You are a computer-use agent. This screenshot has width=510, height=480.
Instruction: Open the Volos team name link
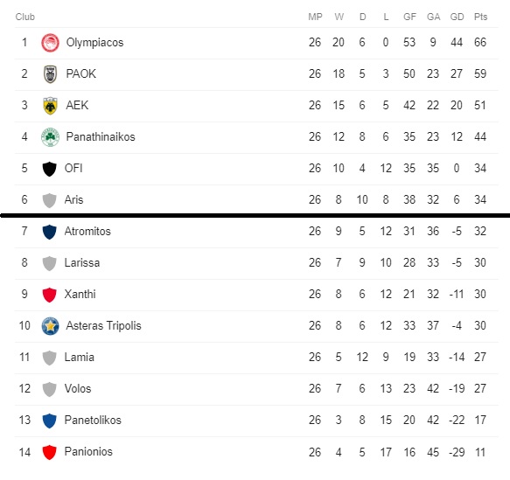(78, 389)
